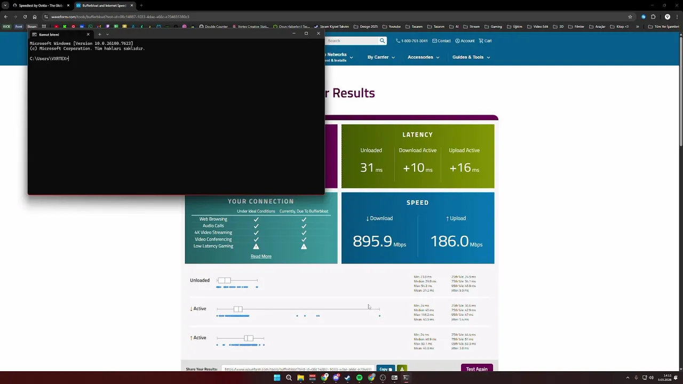Screen dimensions: 683x384
Task: Open the Tüm Yer İşaretleri folder
Action: [663, 26]
